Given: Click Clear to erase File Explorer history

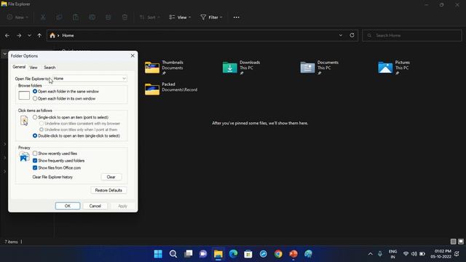Looking at the screenshot, I should pos(111,177).
